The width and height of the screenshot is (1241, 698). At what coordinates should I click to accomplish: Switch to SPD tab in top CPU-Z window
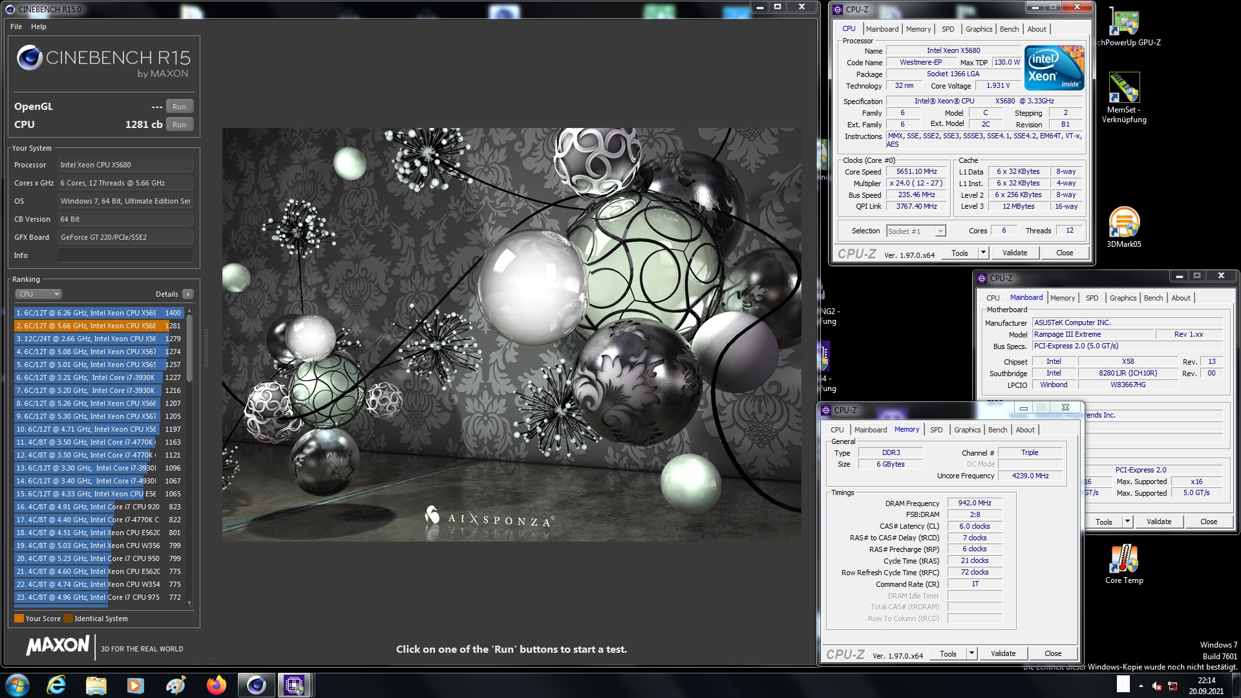pyautogui.click(x=948, y=29)
